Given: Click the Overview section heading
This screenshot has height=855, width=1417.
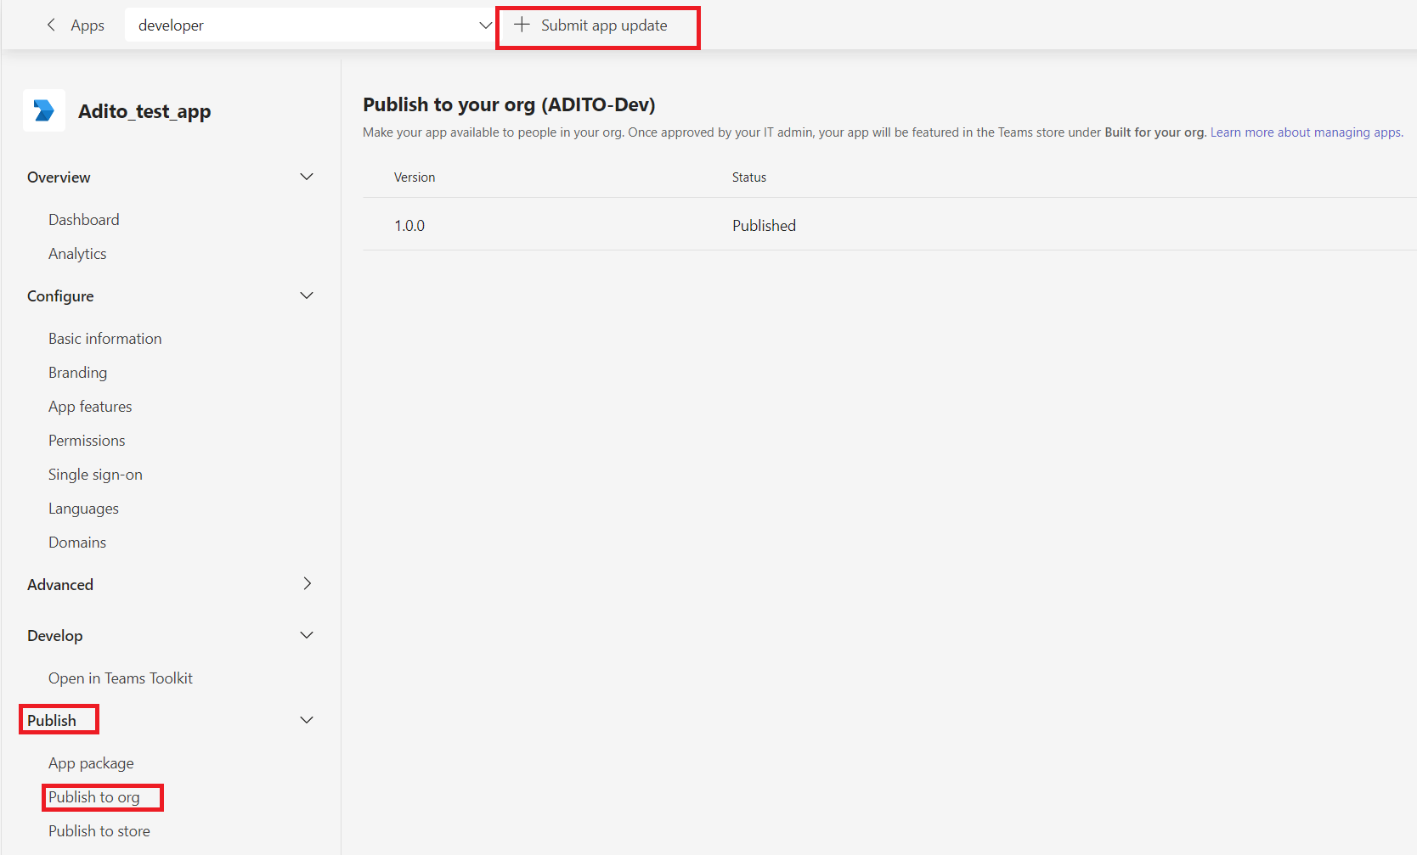Looking at the screenshot, I should click(59, 177).
